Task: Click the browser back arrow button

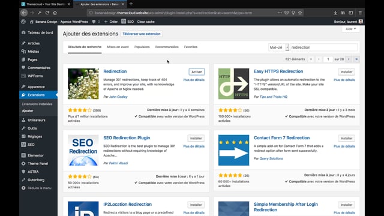Action: tap(24, 13)
